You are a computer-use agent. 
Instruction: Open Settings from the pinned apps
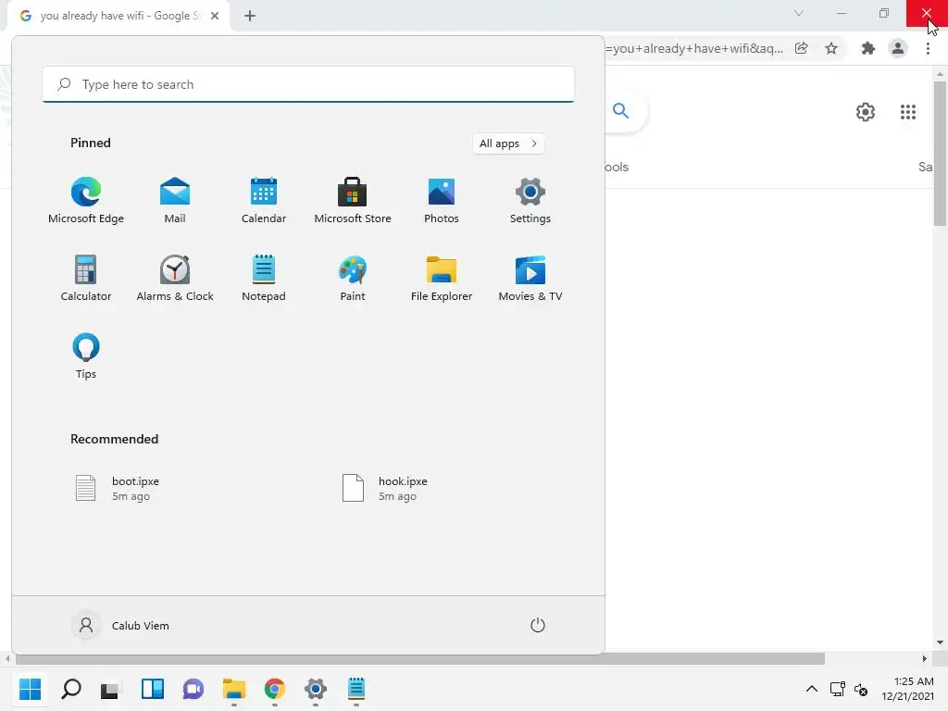(530, 201)
